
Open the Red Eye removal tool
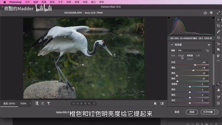tap(218, 44)
